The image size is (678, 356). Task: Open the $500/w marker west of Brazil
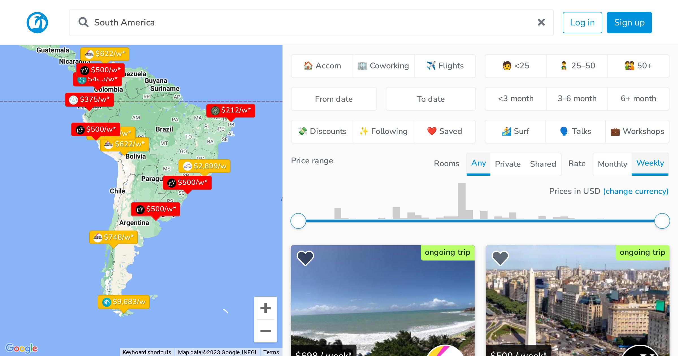point(96,129)
